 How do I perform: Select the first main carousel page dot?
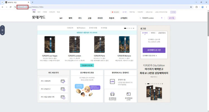[x=125, y=28]
